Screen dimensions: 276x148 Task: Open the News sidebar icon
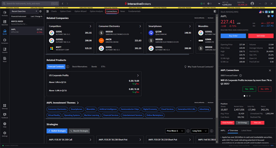tap(5, 59)
